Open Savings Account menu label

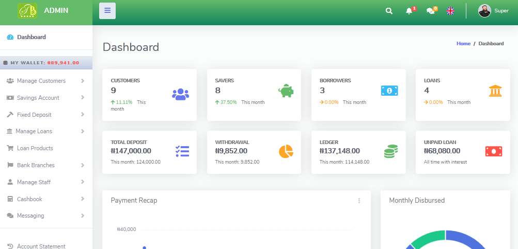point(38,98)
